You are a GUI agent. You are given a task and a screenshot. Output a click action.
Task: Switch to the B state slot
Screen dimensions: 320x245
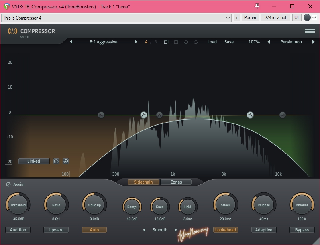click(x=155, y=42)
